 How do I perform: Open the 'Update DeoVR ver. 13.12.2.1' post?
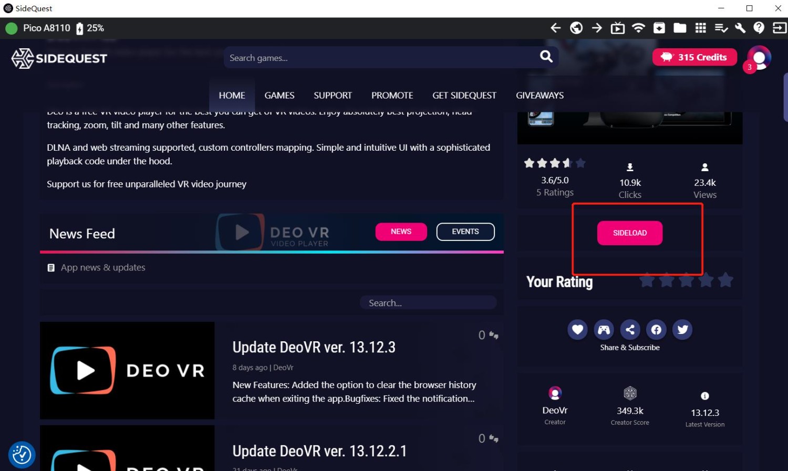(319, 451)
